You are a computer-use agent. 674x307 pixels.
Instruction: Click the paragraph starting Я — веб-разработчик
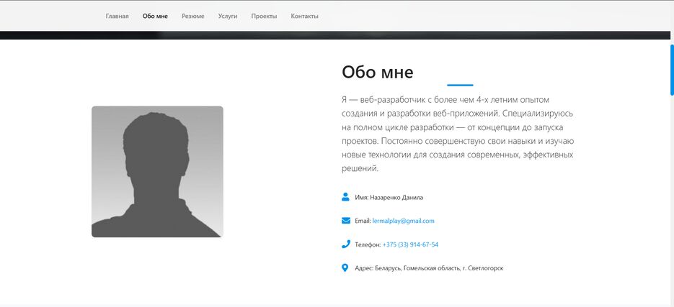coord(458,134)
